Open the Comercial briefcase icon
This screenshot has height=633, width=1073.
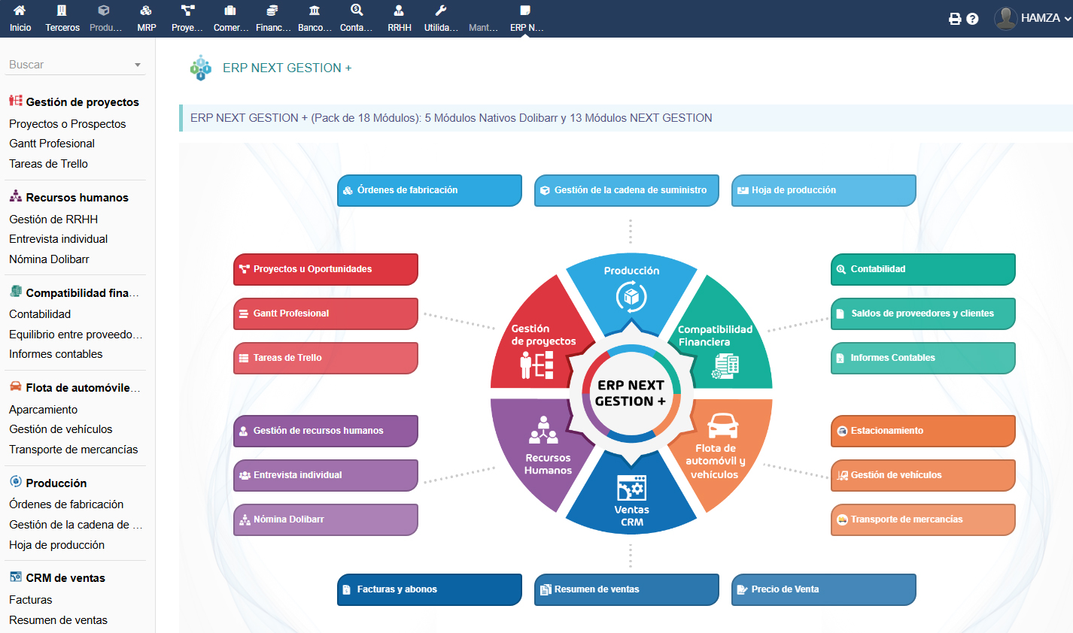pyautogui.click(x=230, y=11)
